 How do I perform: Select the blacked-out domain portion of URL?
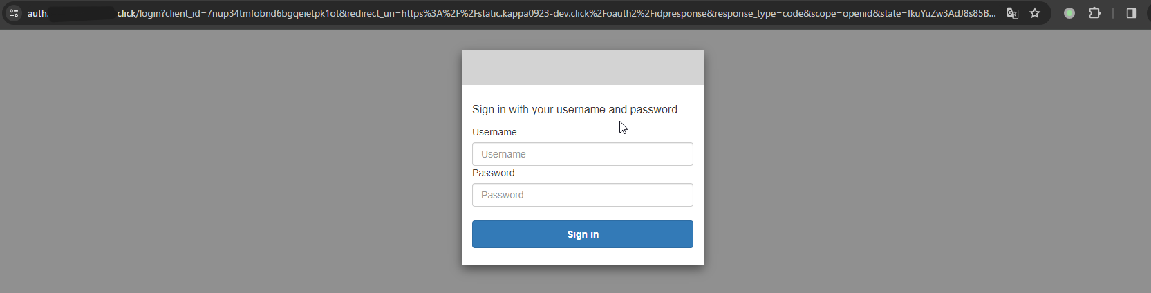(x=82, y=13)
